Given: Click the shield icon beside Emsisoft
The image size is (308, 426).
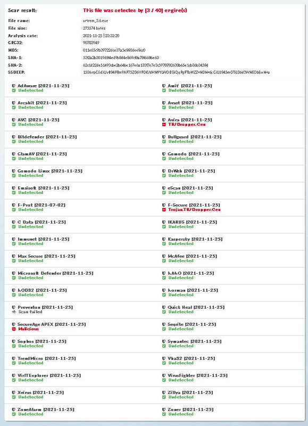Looking at the screenshot, I should 14,188.
